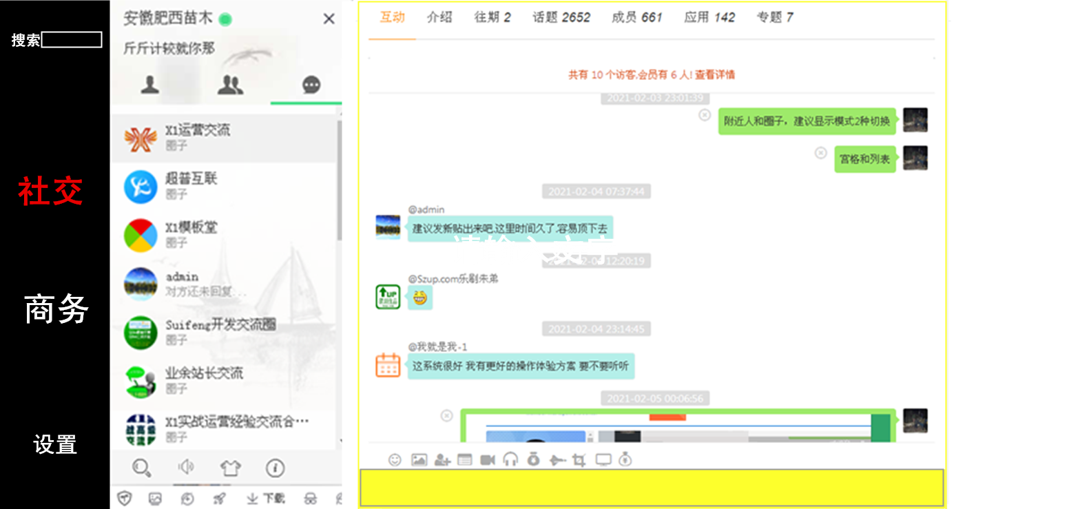
Task: Switch to the 成员 661 tab
Action: [x=636, y=18]
